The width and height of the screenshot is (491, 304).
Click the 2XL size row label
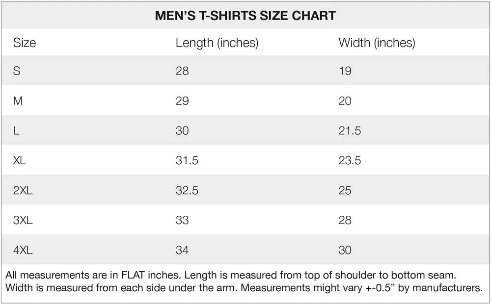(23, 191)
